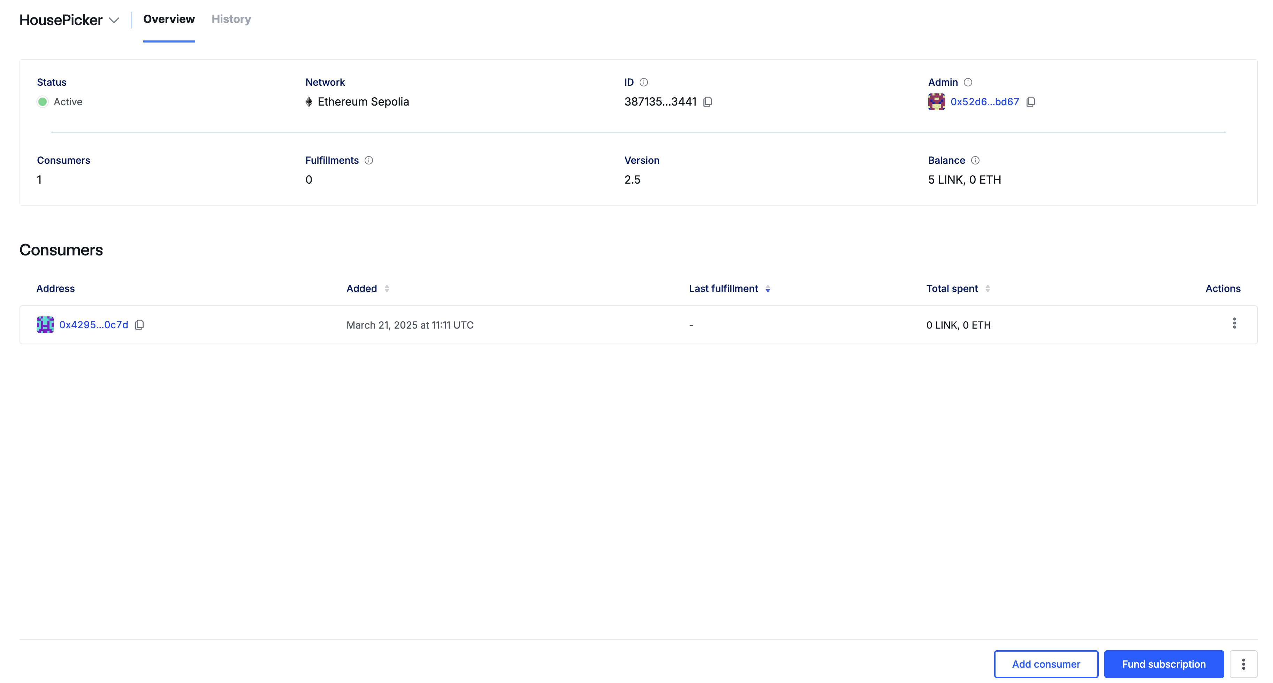The height and width of the screenshot is (683, 1273).
Task: Click the info icon next to ID
Action: click(643, 82)
